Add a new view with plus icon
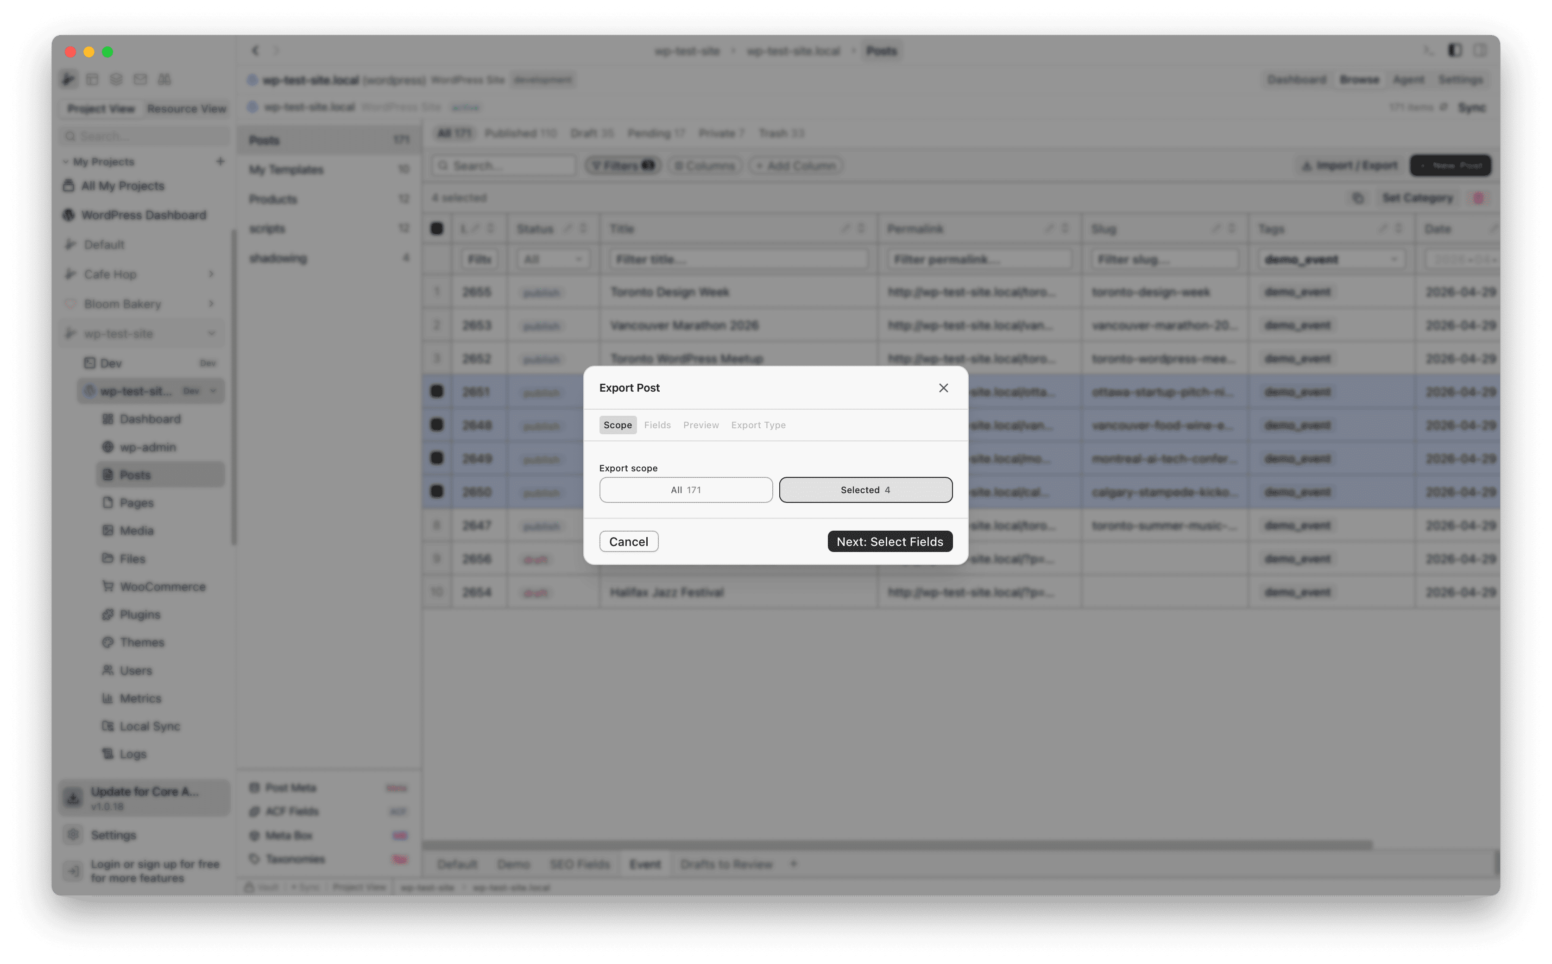Viewport: 1552px width, 964px height. click(794, 864)
